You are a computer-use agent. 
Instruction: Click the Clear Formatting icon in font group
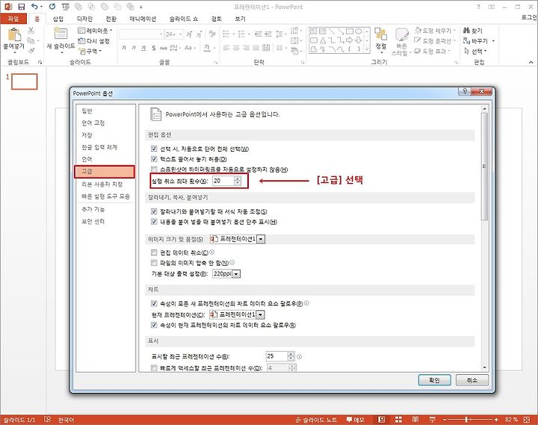(x=212, y=34)
